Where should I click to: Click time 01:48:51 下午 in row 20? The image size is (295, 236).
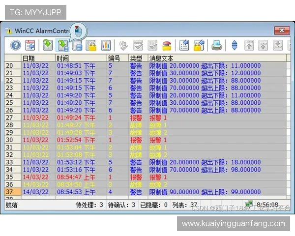pyautogui.click(x=76, y=66)
